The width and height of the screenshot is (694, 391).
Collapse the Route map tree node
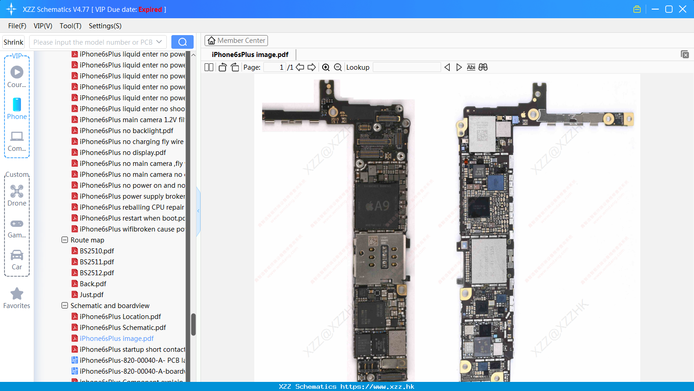(x=65, y=240)
